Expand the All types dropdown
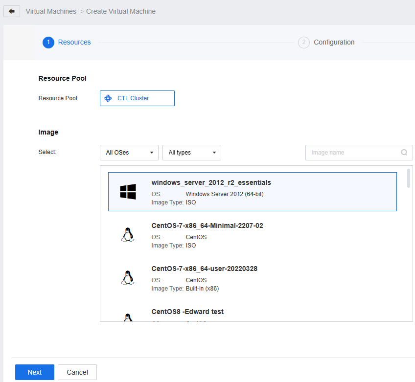The width and height of the screenshot is (415, 382). 192,153
